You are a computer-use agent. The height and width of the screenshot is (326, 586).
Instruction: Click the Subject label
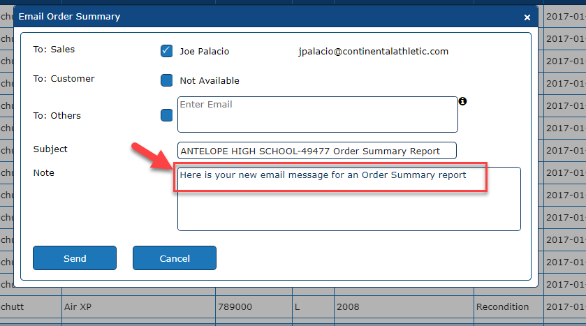50,149
